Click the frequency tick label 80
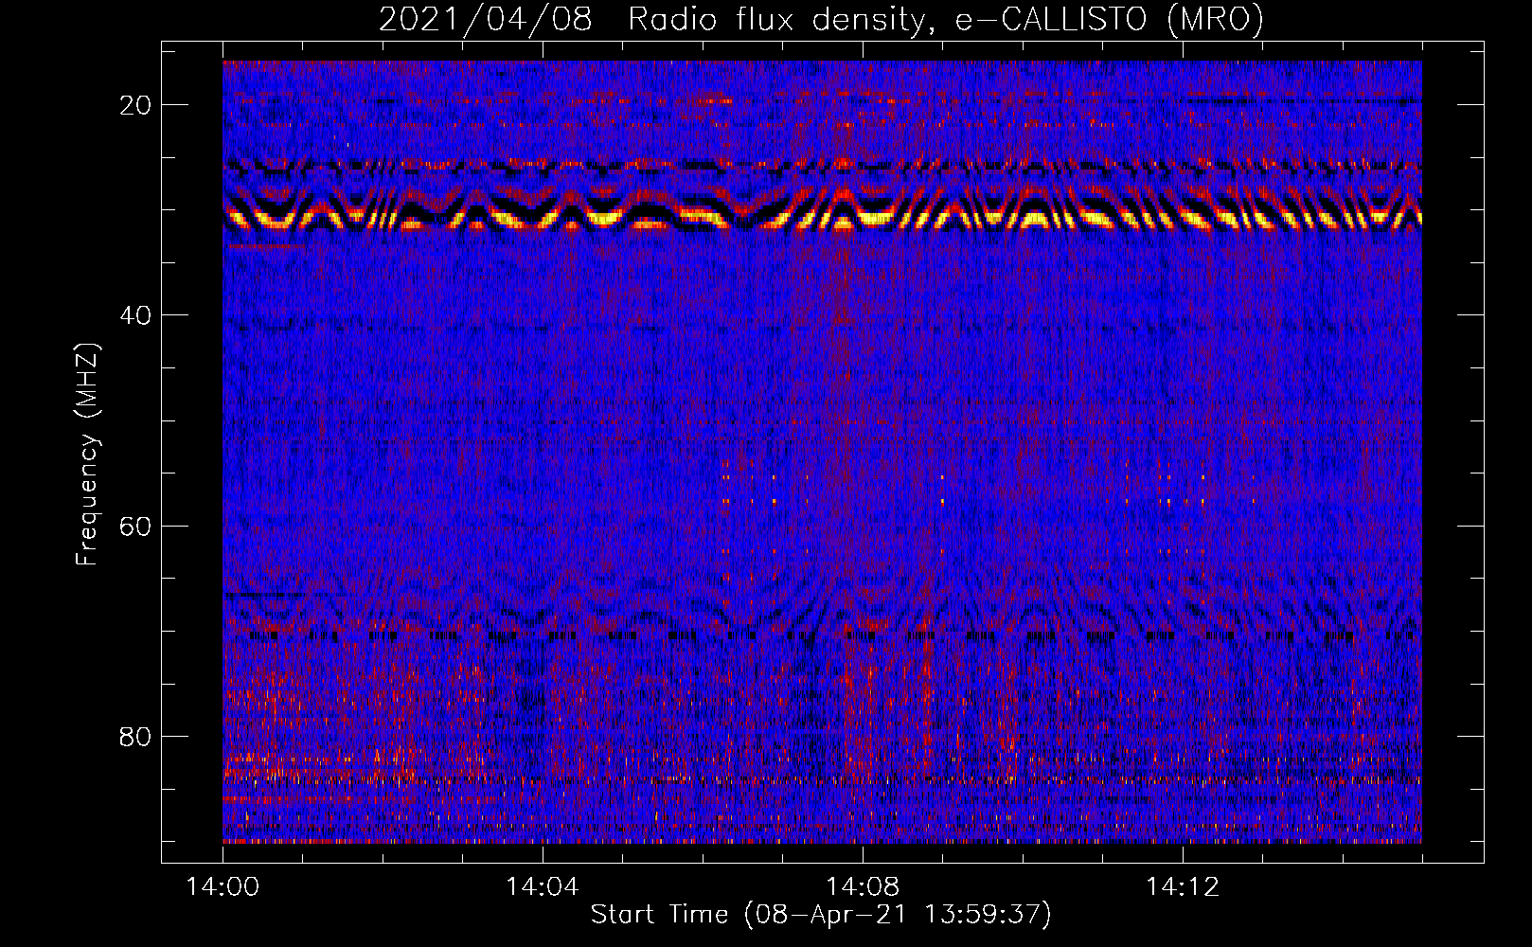This screenshot has width=1532, height=947. tap(135, 737)
